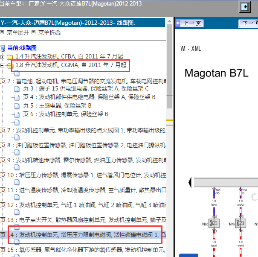Open 页 13 : 电子点火开关
258x257 pixels.
(x=83, y=220)
